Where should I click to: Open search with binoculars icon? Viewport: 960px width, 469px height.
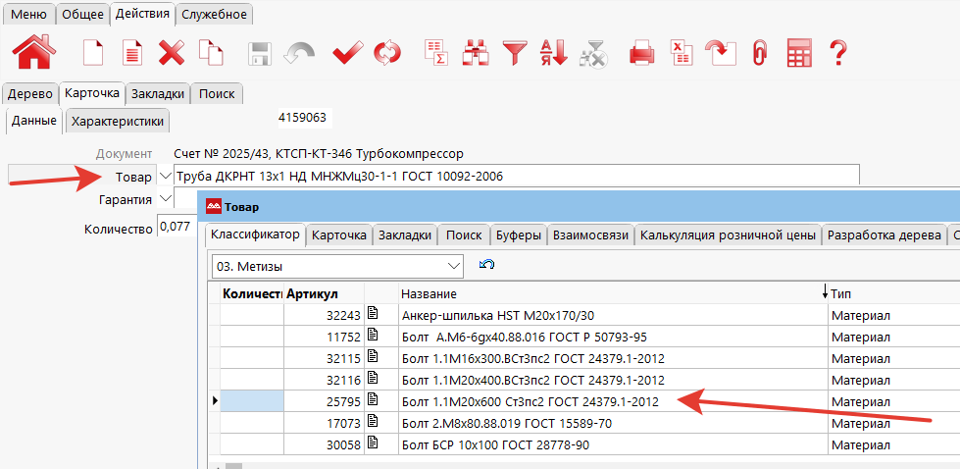pos(476,52)
